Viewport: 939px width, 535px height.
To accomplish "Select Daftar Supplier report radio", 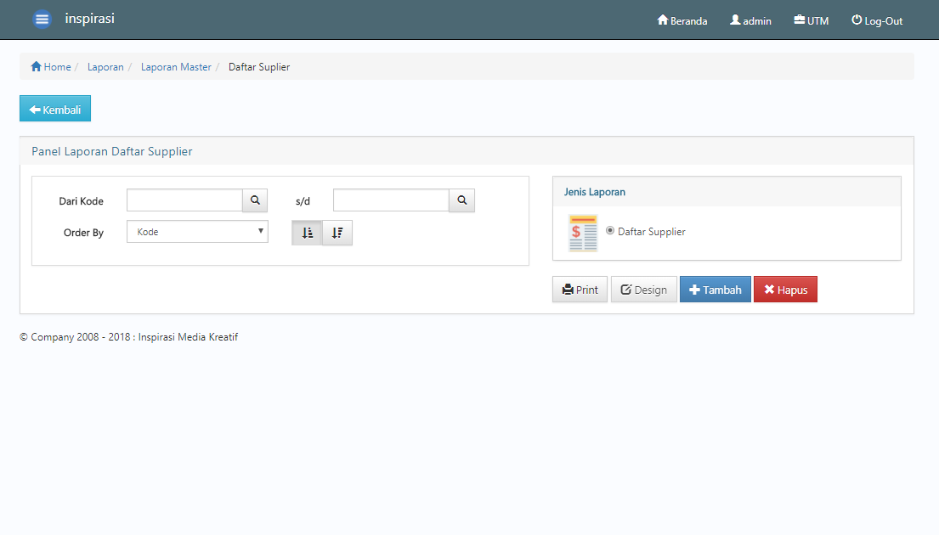I will 609,230.
